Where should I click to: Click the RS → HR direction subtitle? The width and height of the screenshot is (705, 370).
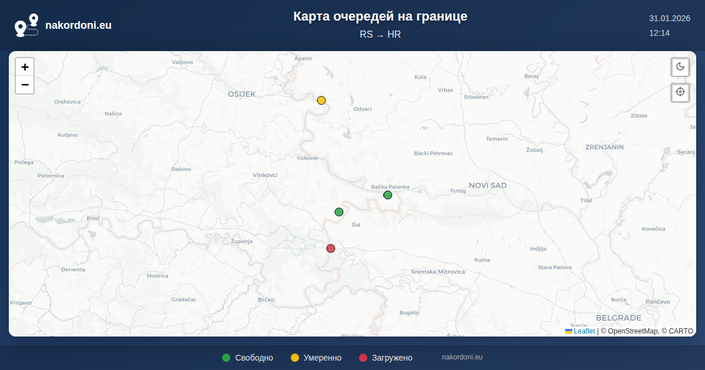[380, 35]
